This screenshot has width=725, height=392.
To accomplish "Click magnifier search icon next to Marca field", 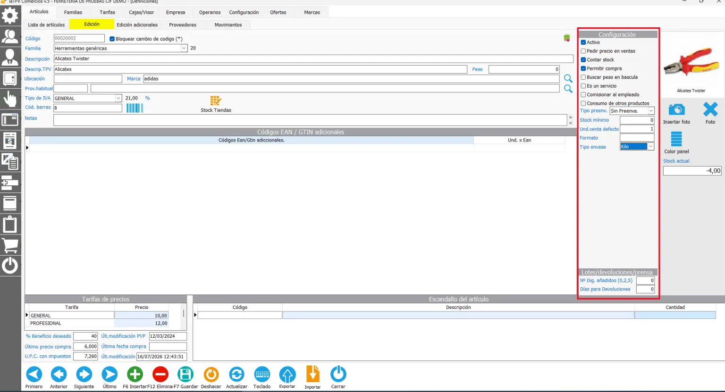I will 568,78.
